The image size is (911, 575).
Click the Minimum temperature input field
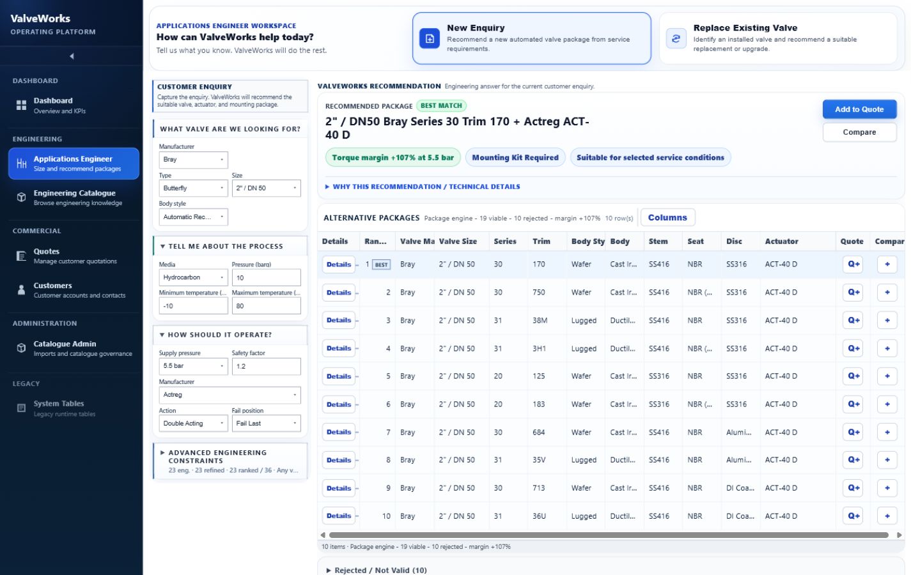click(x=193, y=306)
